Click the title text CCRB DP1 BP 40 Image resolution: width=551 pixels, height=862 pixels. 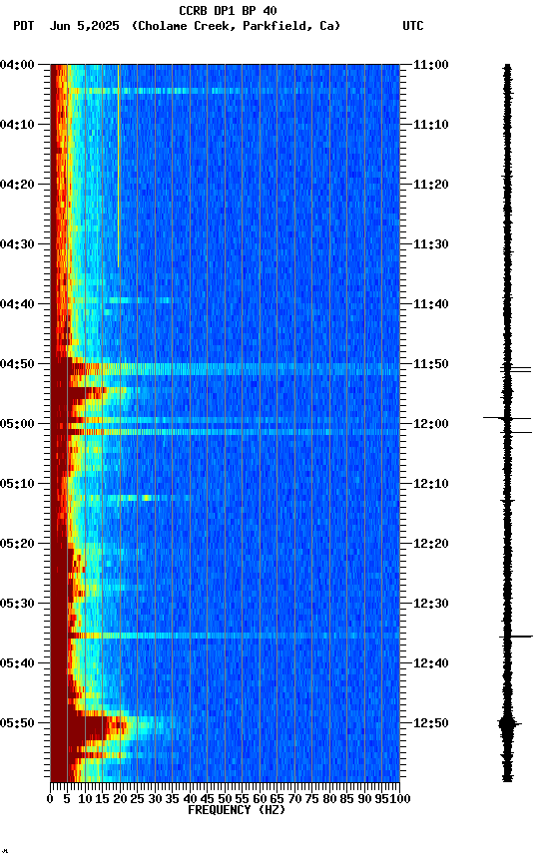click(x=228, y=10)
